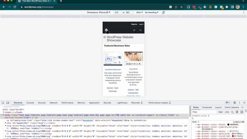Switch to Elements tab

18,103
